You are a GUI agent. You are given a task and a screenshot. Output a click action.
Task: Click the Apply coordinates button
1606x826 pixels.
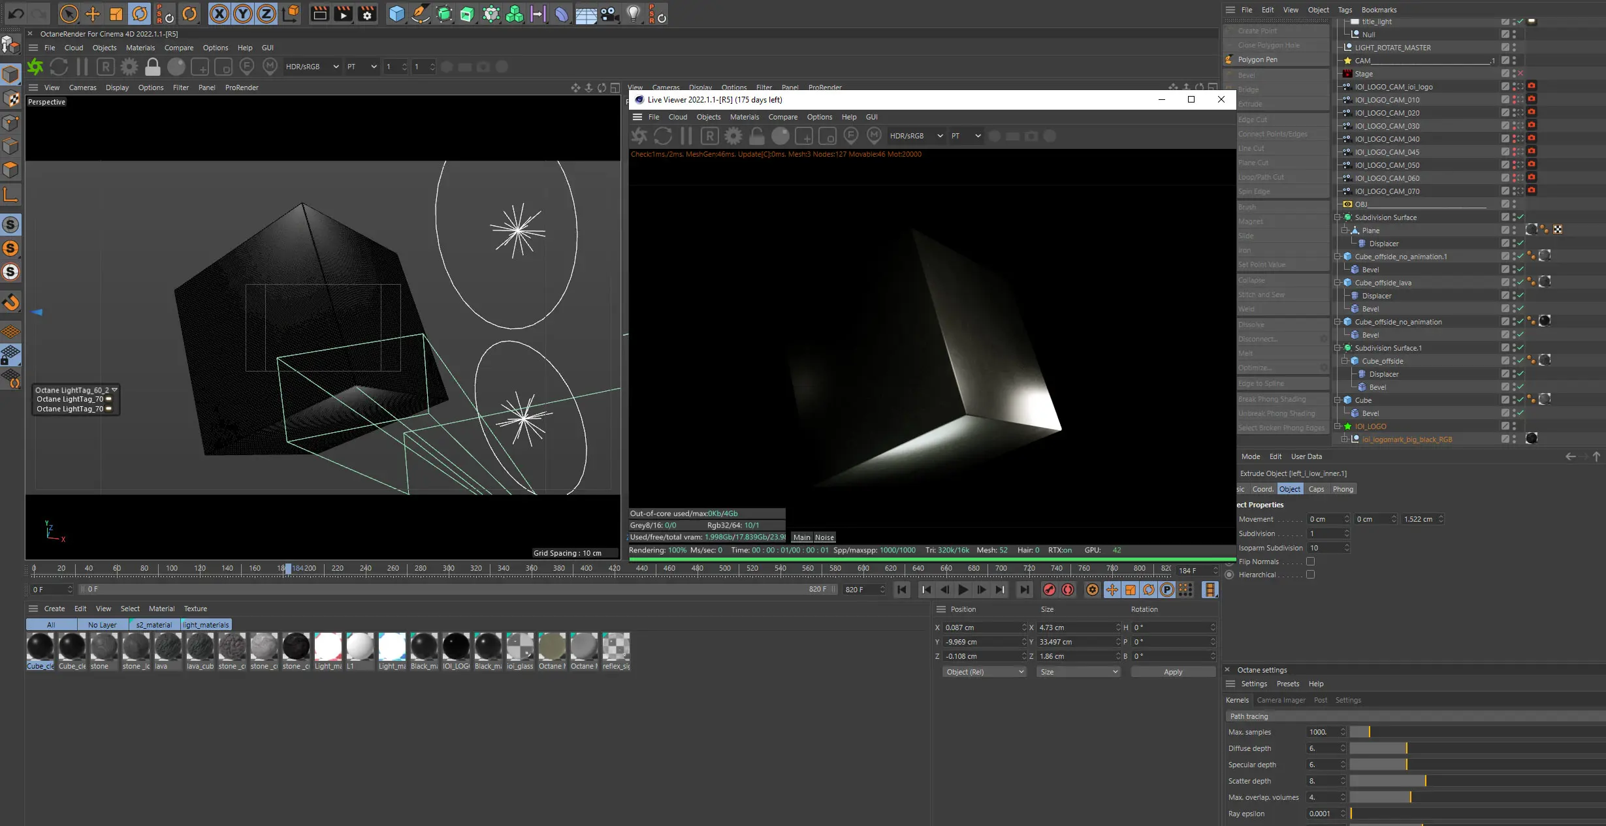(x=1172, y=672)
